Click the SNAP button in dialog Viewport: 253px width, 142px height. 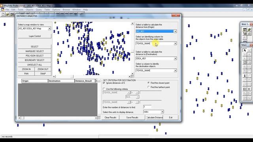click(x=43, y=74)
